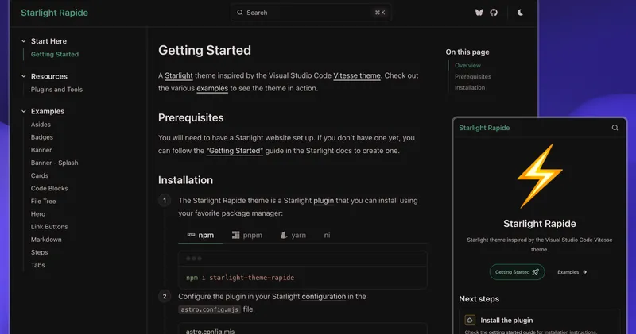Jump to Installation in page outline

coord(470,88)
